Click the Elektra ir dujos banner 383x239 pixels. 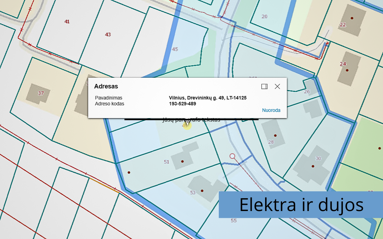(301, 205)
